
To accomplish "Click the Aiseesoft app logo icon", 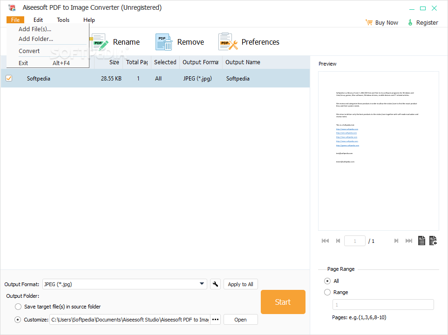I will click(12, 8).
